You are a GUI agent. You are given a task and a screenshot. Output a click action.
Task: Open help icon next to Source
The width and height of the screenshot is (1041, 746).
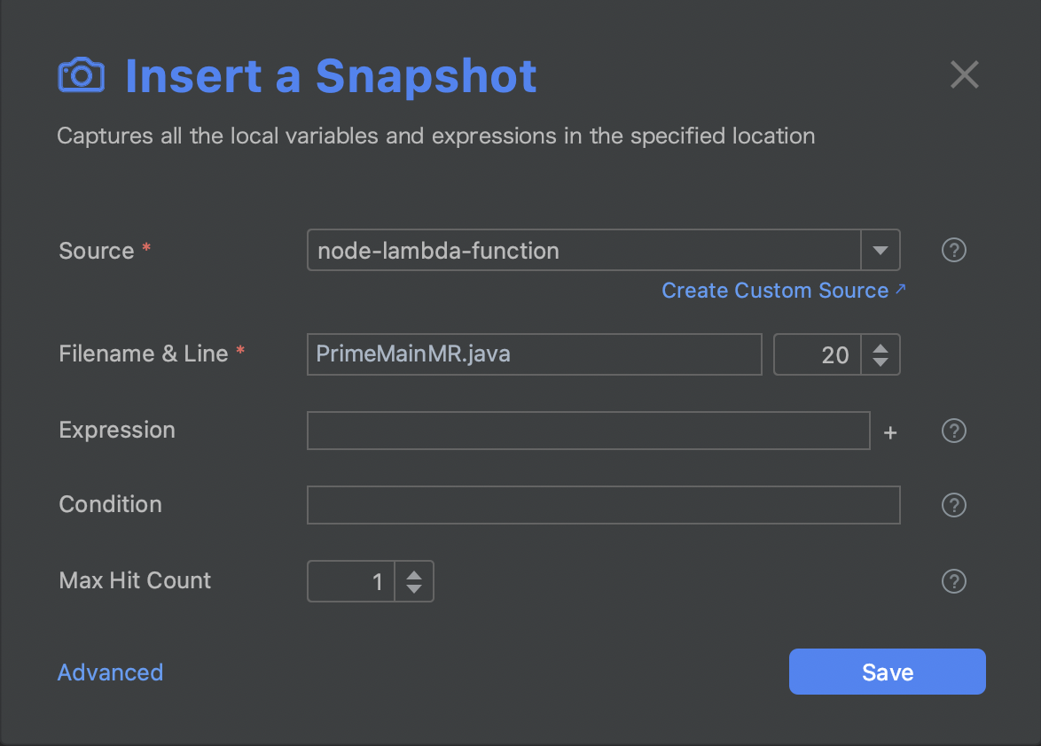pyautogui.click(x=953, y=251)
